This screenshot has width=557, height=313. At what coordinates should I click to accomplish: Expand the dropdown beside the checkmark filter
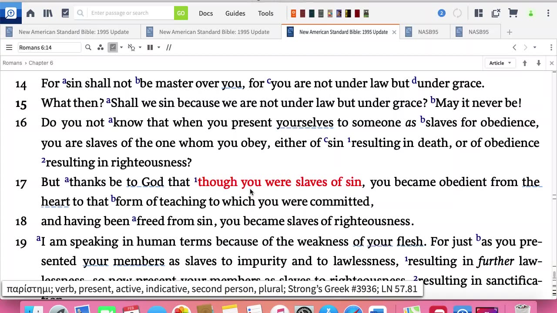click(121, 47)
